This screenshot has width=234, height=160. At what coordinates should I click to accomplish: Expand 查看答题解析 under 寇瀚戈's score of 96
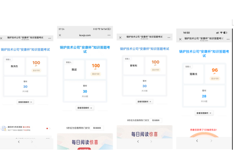[x=204, y=113]
